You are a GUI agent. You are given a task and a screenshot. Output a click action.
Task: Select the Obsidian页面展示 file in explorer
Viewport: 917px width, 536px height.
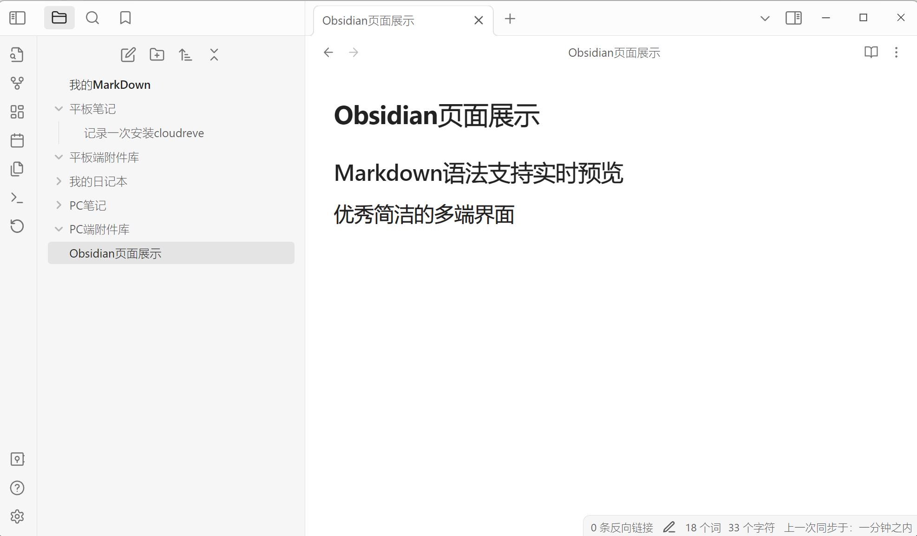(x=171, y=253)
